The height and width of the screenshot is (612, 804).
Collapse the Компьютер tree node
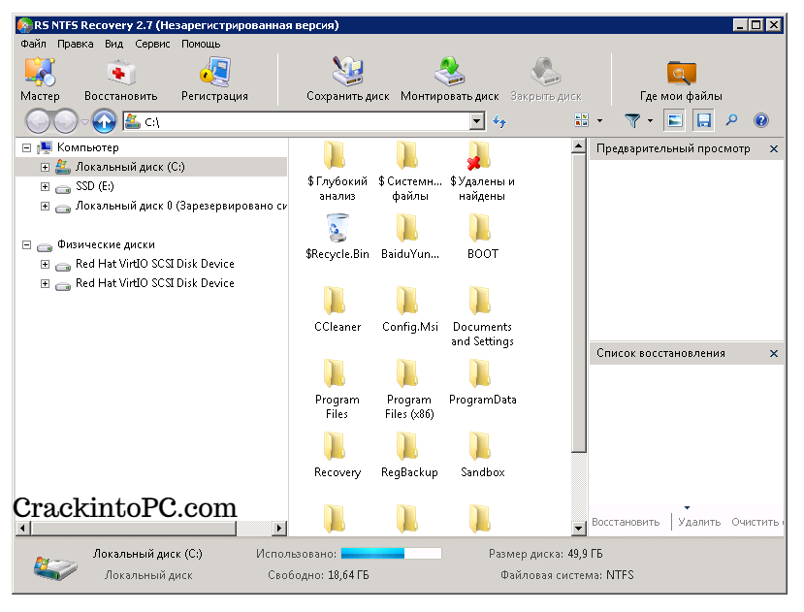26,148
